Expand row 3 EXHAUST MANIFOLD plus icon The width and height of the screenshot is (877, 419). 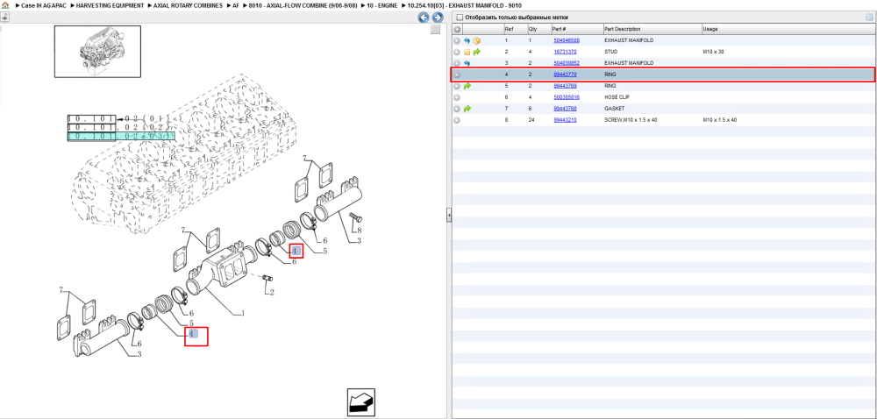pyautogui.click(x=457, y=63)
